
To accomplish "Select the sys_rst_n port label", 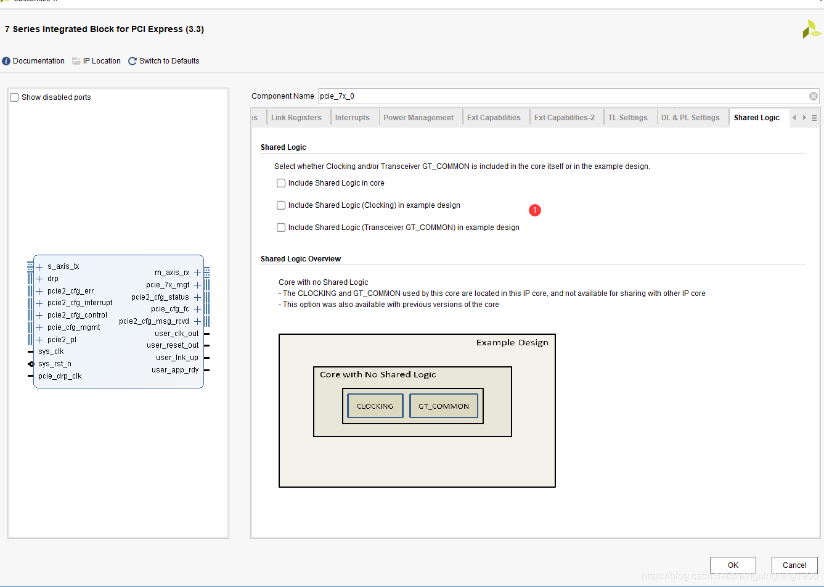I will click(x=55, y=364).
